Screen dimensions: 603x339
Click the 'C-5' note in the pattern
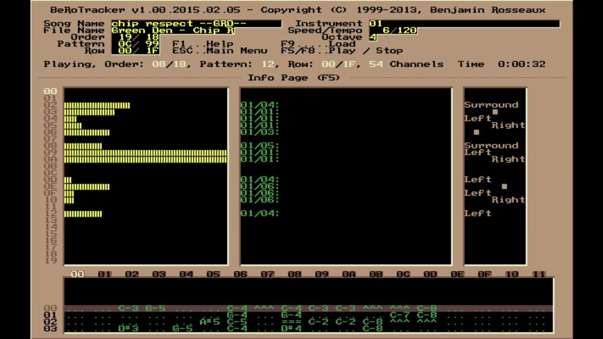(237, 322)
